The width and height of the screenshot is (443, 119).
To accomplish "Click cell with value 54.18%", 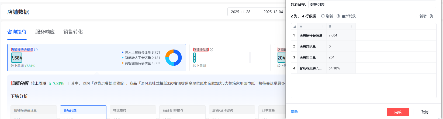I will 341,68.
